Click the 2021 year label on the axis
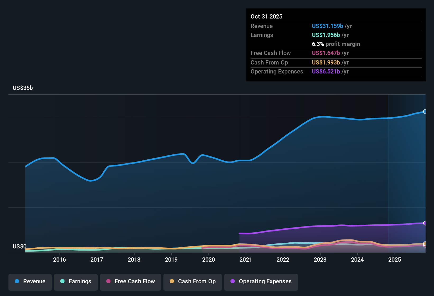This screenshot has width=434, height=296. click(x=246, y=260)
